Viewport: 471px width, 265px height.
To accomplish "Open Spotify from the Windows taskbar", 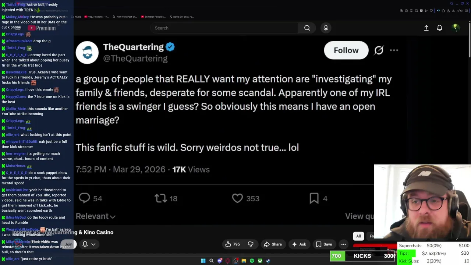I will 252,261.
